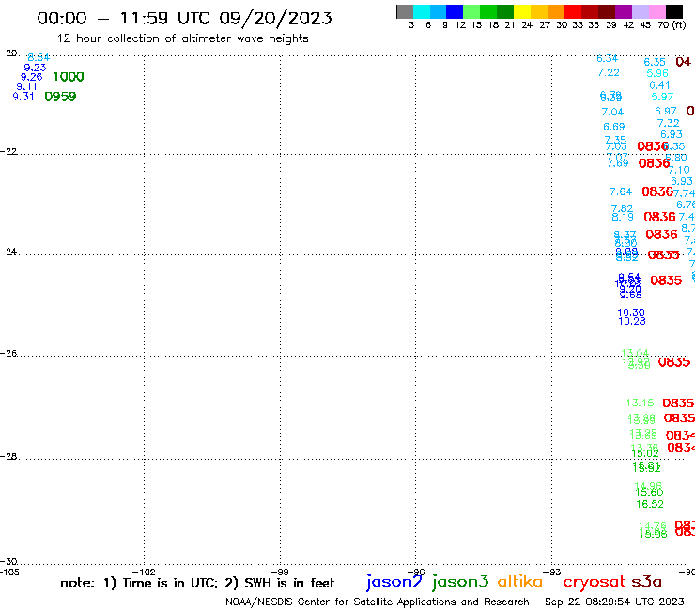Select the -28 latitude axis label

coord(9,456)
